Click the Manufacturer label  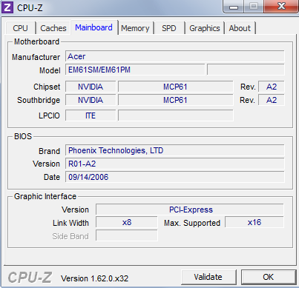click(36, 57)
